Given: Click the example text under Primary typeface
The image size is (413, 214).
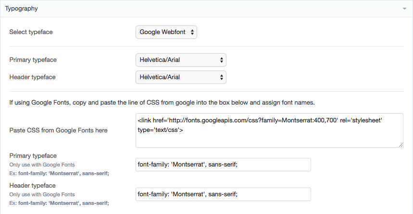Looking at the screenshot, I should click(59, 174).
